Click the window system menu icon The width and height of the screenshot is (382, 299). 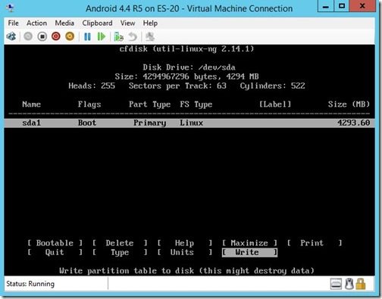pyautogui.click(x=10, y=8)
